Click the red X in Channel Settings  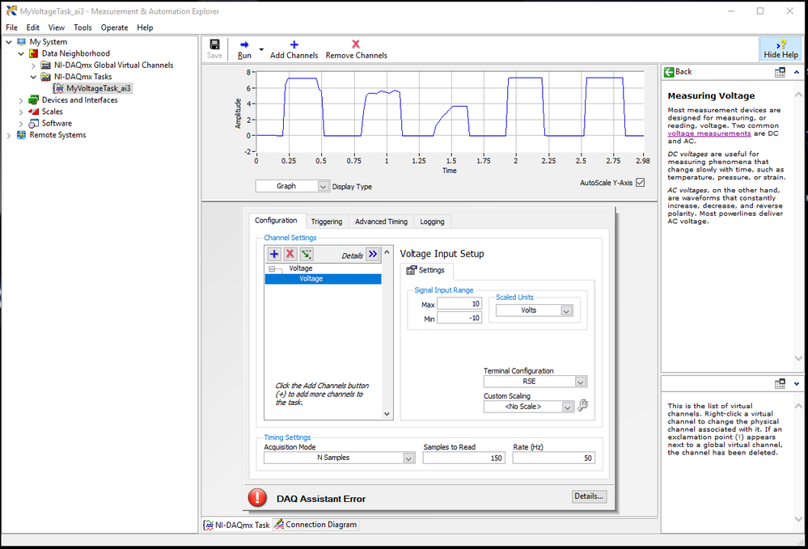tap(290, 254)
